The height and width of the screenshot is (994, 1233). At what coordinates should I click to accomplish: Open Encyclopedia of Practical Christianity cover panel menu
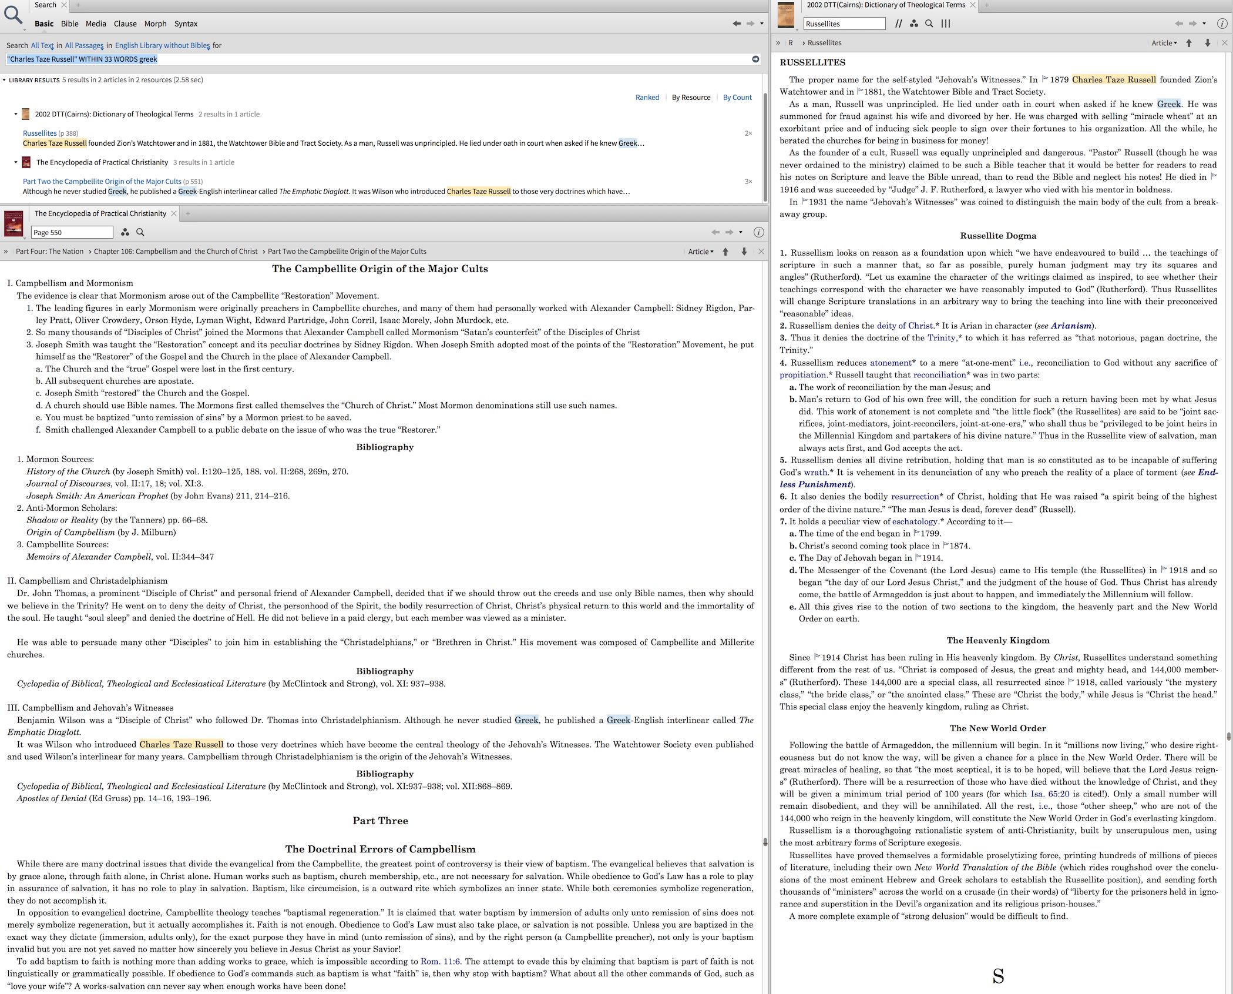[x=14, y=223]
